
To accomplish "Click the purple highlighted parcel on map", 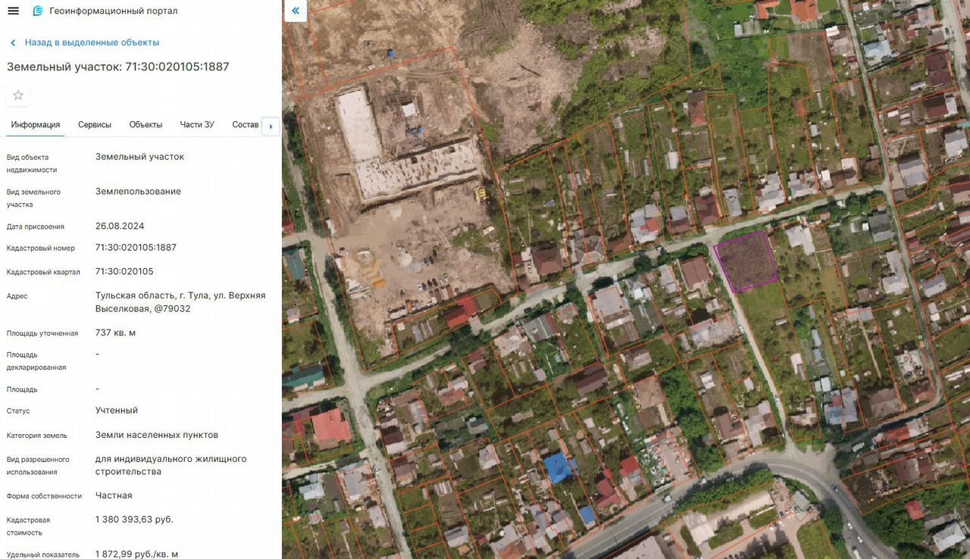I will 746,262.
